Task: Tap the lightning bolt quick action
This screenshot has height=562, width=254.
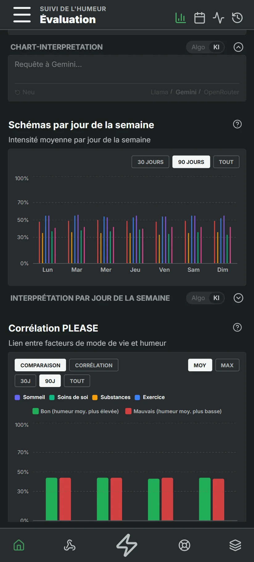Action: click(127, 545)
